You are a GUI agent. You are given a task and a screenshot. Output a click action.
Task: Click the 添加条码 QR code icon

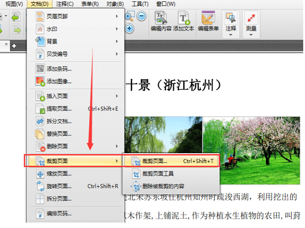pos(40,69)
